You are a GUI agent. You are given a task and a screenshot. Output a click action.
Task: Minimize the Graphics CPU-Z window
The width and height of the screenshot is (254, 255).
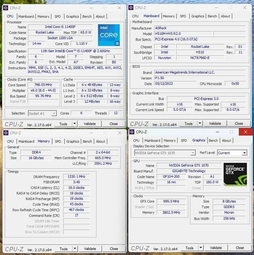tap(217, 132)
